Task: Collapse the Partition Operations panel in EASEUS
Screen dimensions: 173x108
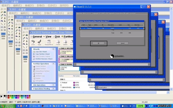Action: 53,64
